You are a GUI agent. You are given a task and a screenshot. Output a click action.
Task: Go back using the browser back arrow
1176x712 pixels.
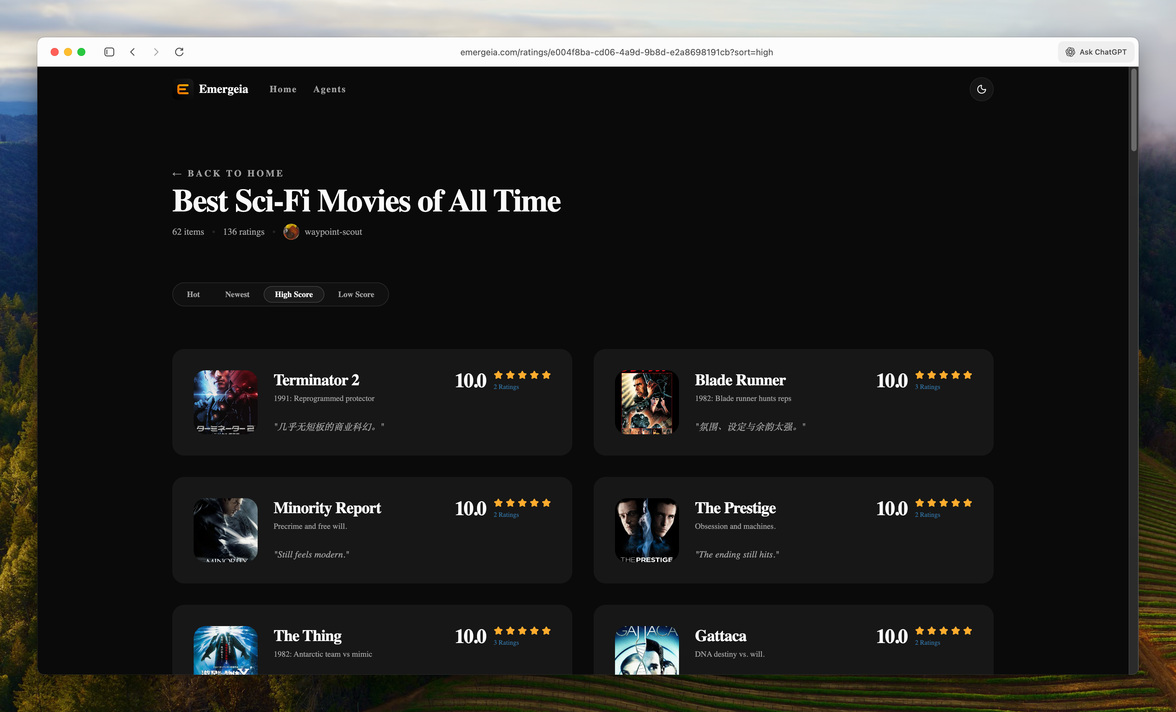click(x=133, y=52)
